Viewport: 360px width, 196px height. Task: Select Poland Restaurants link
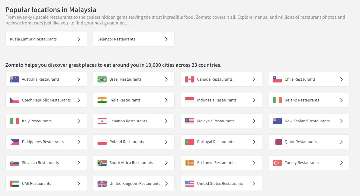(133, 142)
